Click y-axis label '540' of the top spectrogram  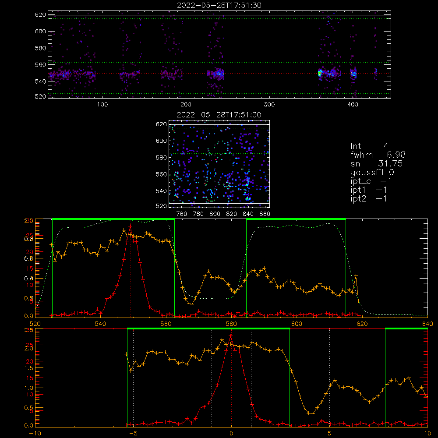coord(40,81)
